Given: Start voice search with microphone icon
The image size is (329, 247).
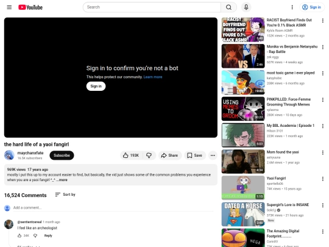Looking at the screenshot, I should coord(246,7).
